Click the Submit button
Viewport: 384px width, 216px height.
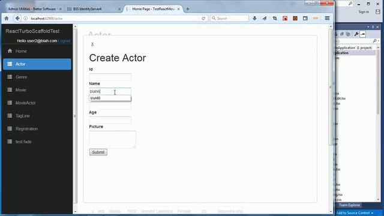click(98, 152)
